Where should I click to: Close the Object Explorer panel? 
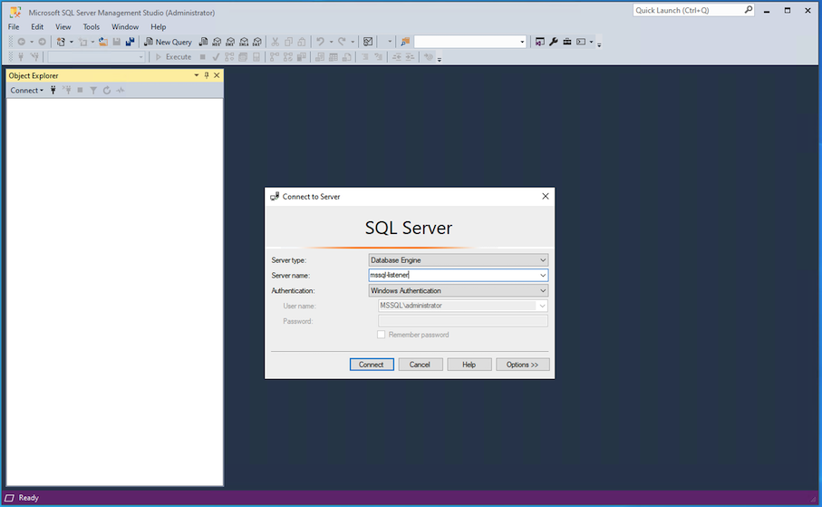pos(217,75)
